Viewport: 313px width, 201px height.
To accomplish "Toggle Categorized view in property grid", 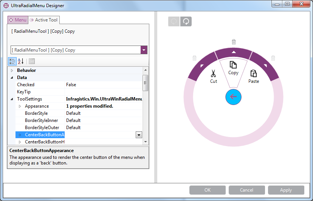I will point(12,61).
